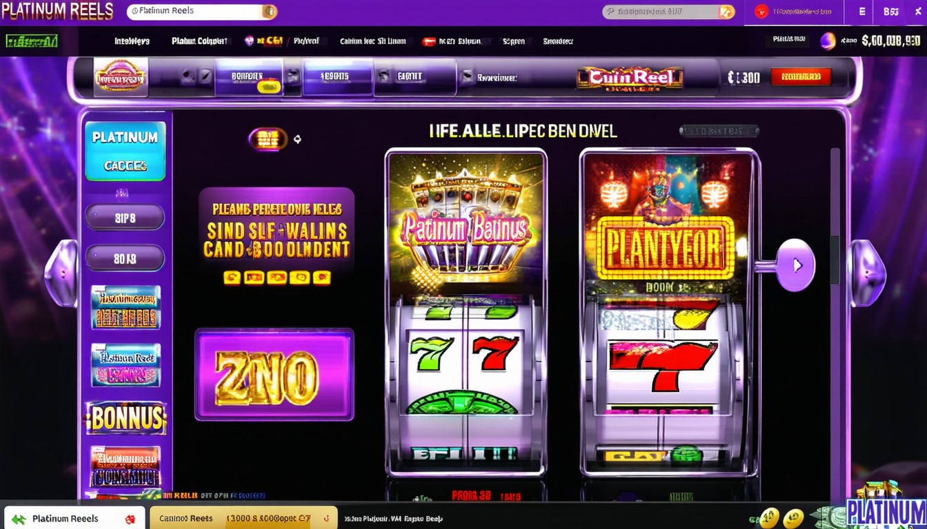Screen dimensions: 927x529
Task: Click the purple orb icon beside balance
Action: pyautogui.click(x=828, y=41)
